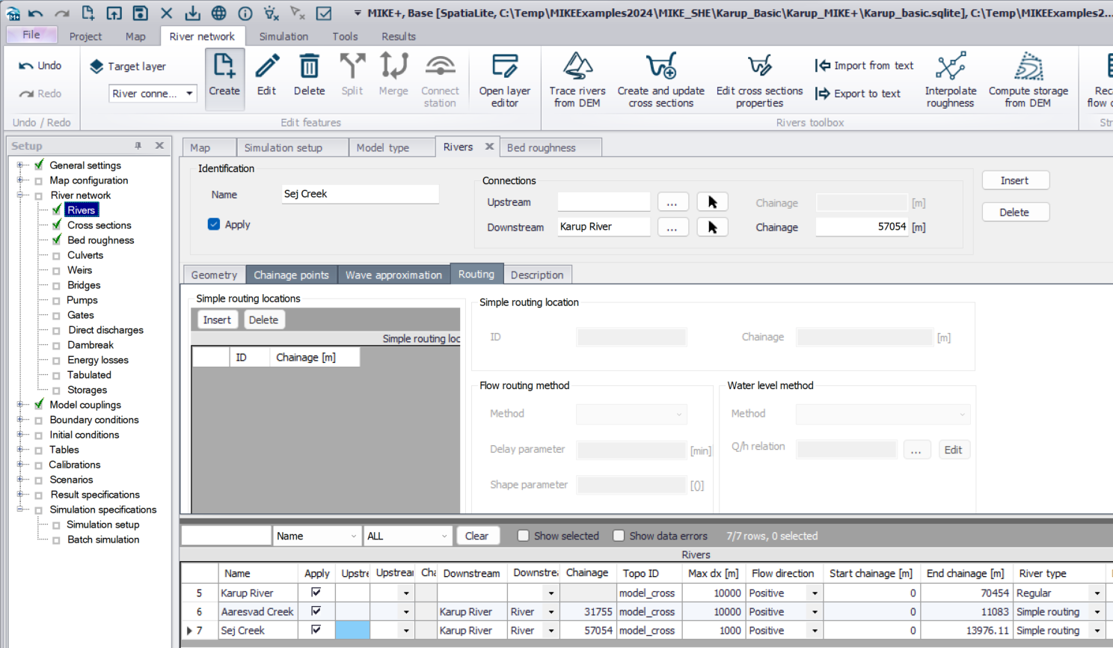
Task: Click the filter text box left of Name
Action: pos(226,536)
